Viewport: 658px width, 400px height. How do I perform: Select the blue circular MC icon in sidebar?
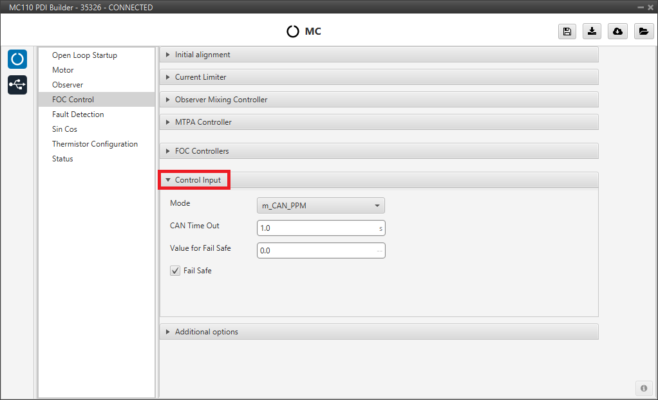pyautogui.click(x=17, y=59)
